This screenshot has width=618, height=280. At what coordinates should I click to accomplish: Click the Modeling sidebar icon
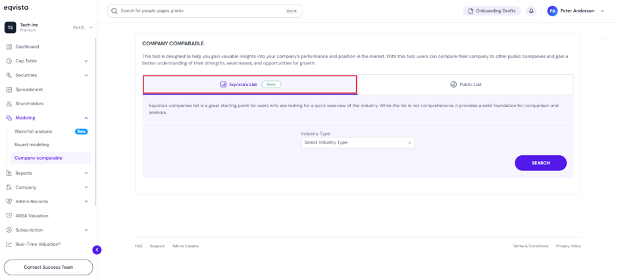(x=9, y=118)
